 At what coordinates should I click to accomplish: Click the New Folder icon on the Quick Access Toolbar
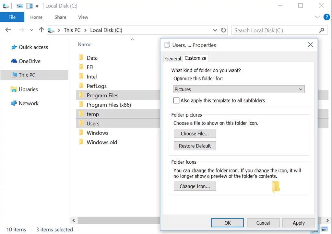[29, 6]
